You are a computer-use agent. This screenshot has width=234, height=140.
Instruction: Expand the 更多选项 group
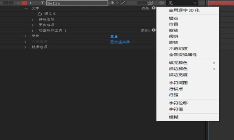pyautogui.click(x=32, y=25)
